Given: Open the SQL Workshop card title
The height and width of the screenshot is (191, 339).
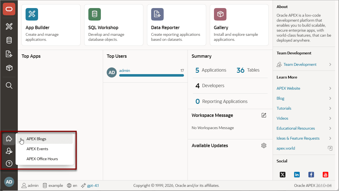Looking at the screenshot, I should (103, 27).
